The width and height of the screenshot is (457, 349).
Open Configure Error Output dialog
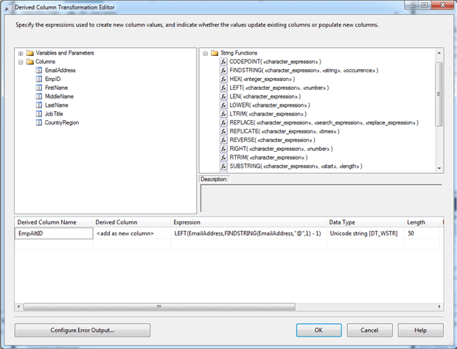point(83,330)
